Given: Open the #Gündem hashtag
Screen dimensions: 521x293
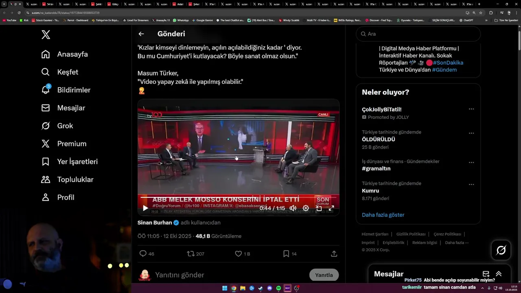Looking at the screenshot, I should [444, 70].
